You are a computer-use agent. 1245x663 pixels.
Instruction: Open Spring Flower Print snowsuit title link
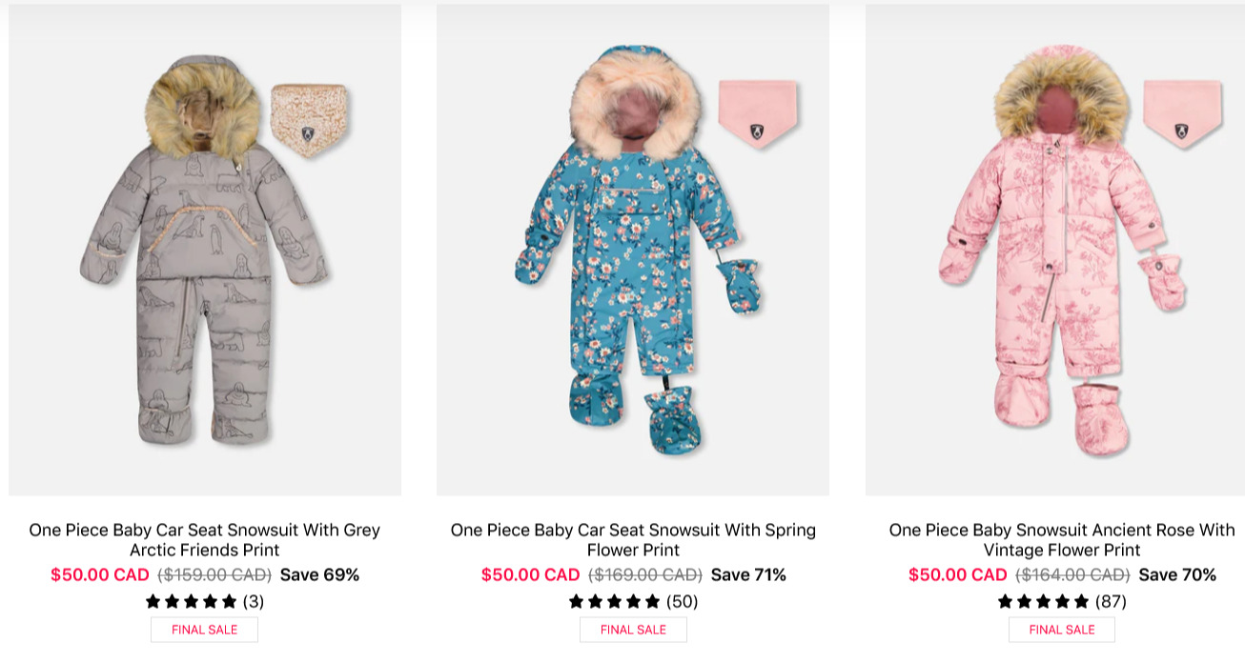633,539
